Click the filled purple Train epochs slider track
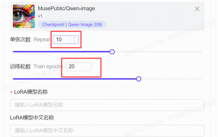Viewport: 218px width, 137px height. [75, 79]
